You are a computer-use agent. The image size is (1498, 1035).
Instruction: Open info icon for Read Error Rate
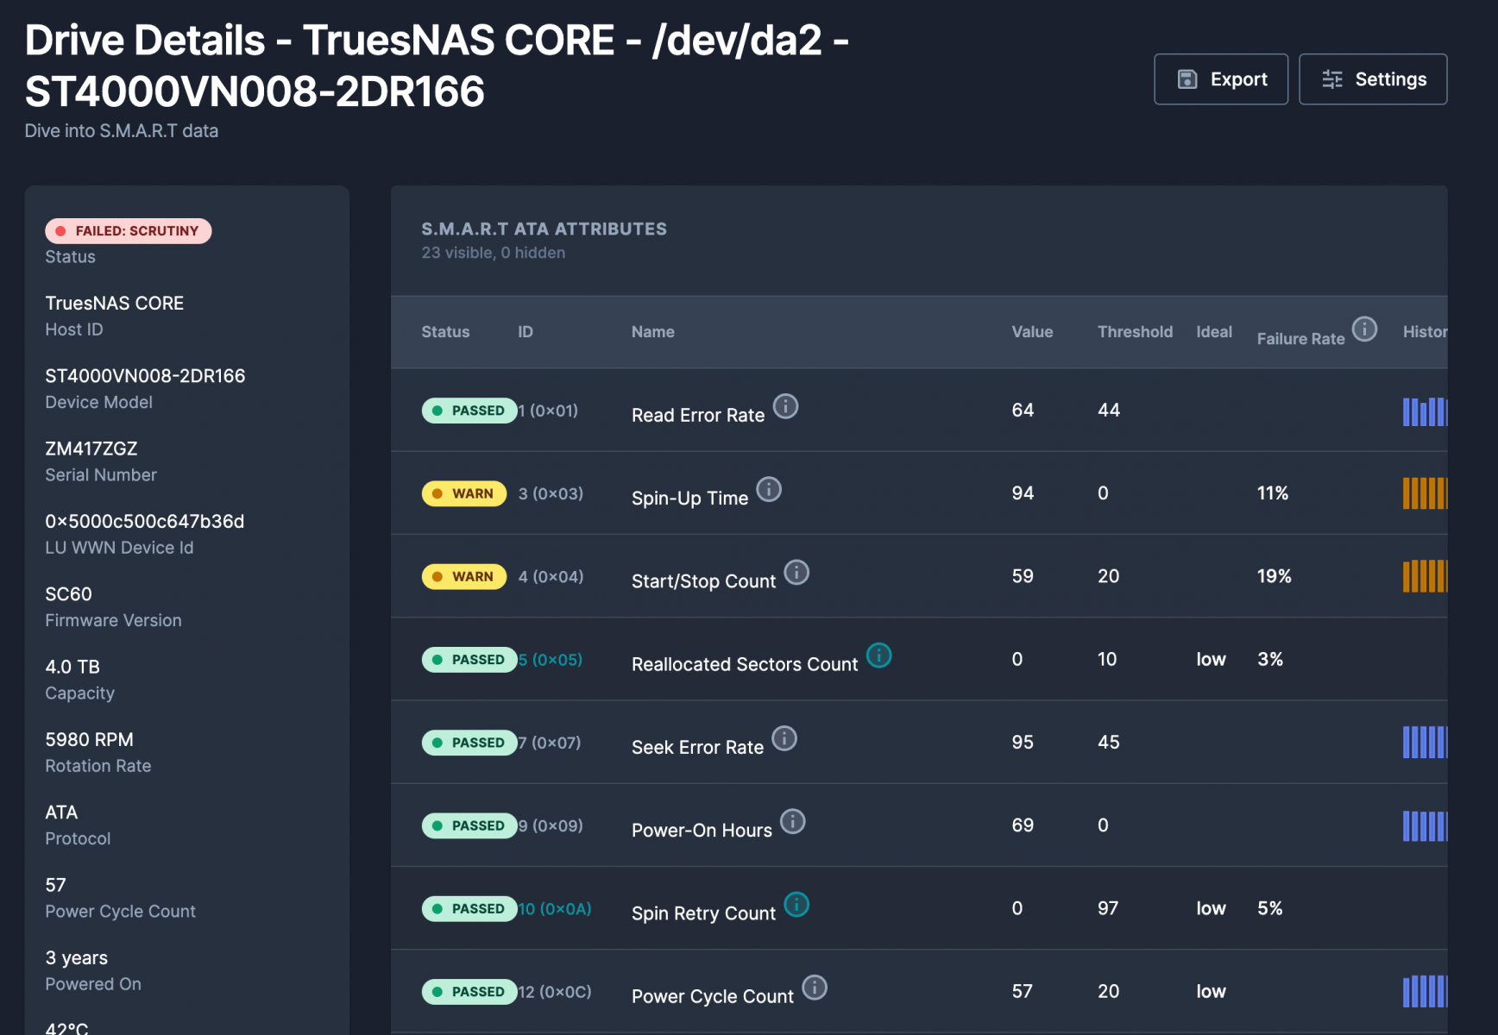pos(785,406)
